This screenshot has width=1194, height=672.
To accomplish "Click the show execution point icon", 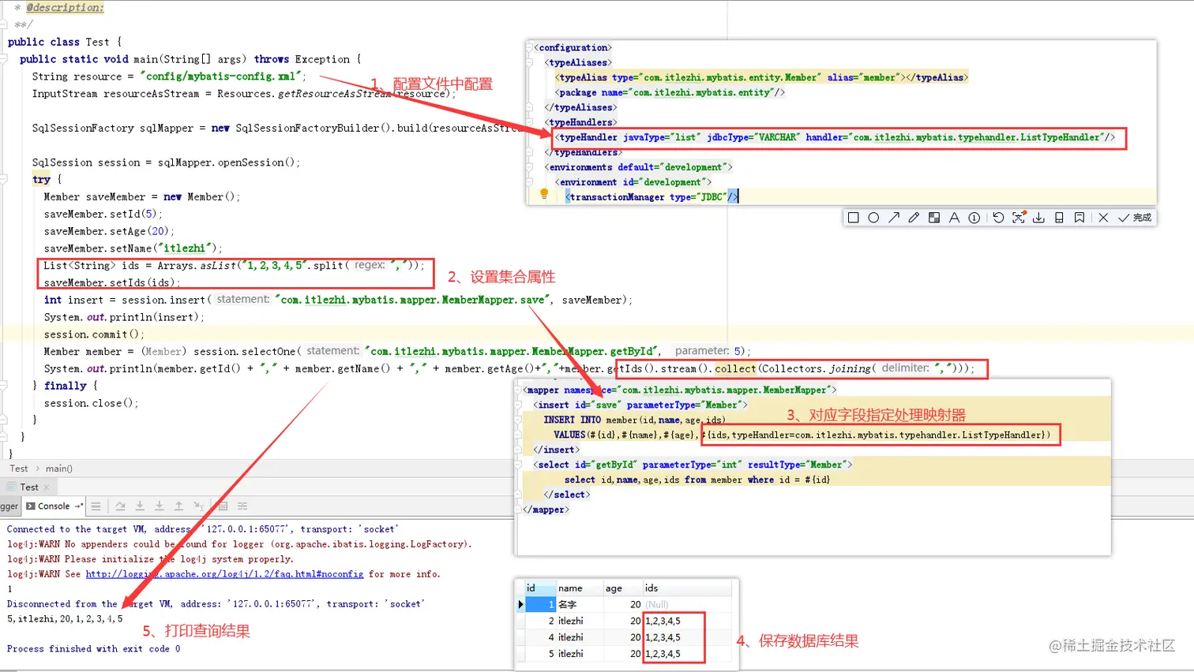I will [96, 506].
